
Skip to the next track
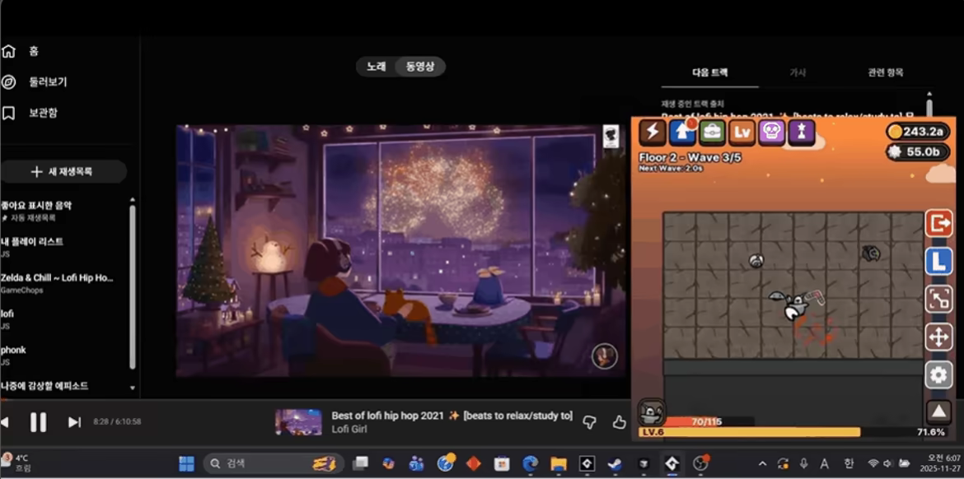[74, 422]
